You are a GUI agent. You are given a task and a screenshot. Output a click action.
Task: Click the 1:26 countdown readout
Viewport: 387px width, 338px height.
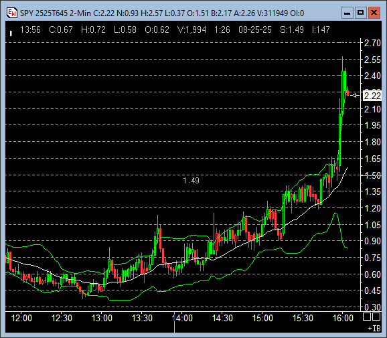point(222,30)
